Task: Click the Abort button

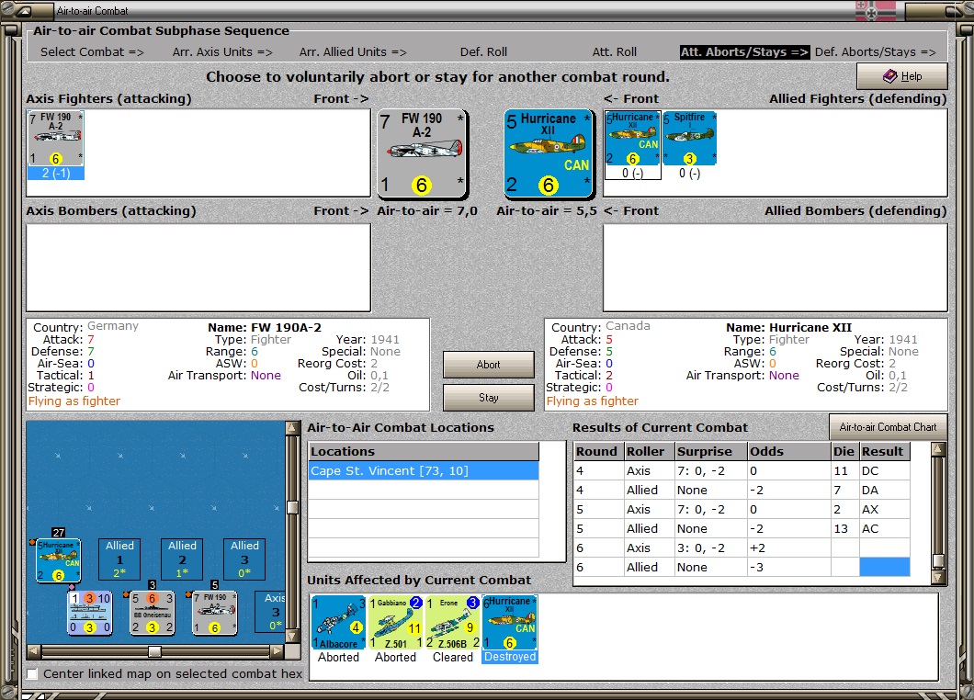Action: [x=488, y=365]
